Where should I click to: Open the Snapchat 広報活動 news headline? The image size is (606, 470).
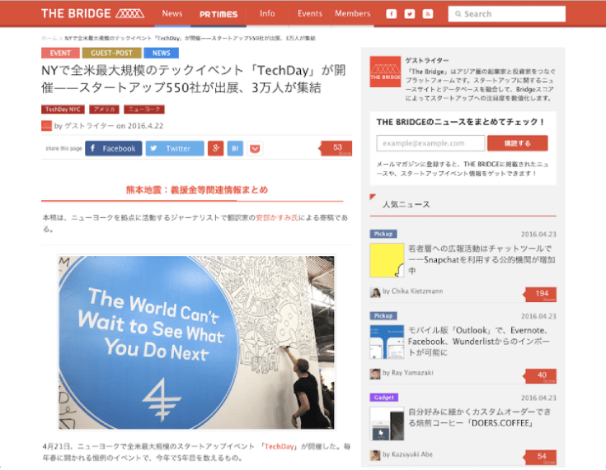(482, 260)
